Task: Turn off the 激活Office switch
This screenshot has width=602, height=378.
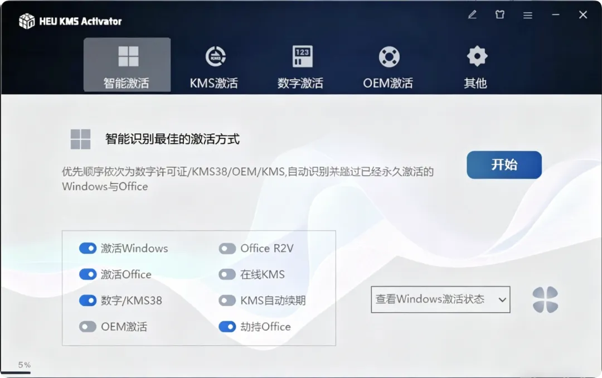Action: [x=88, y=274]
